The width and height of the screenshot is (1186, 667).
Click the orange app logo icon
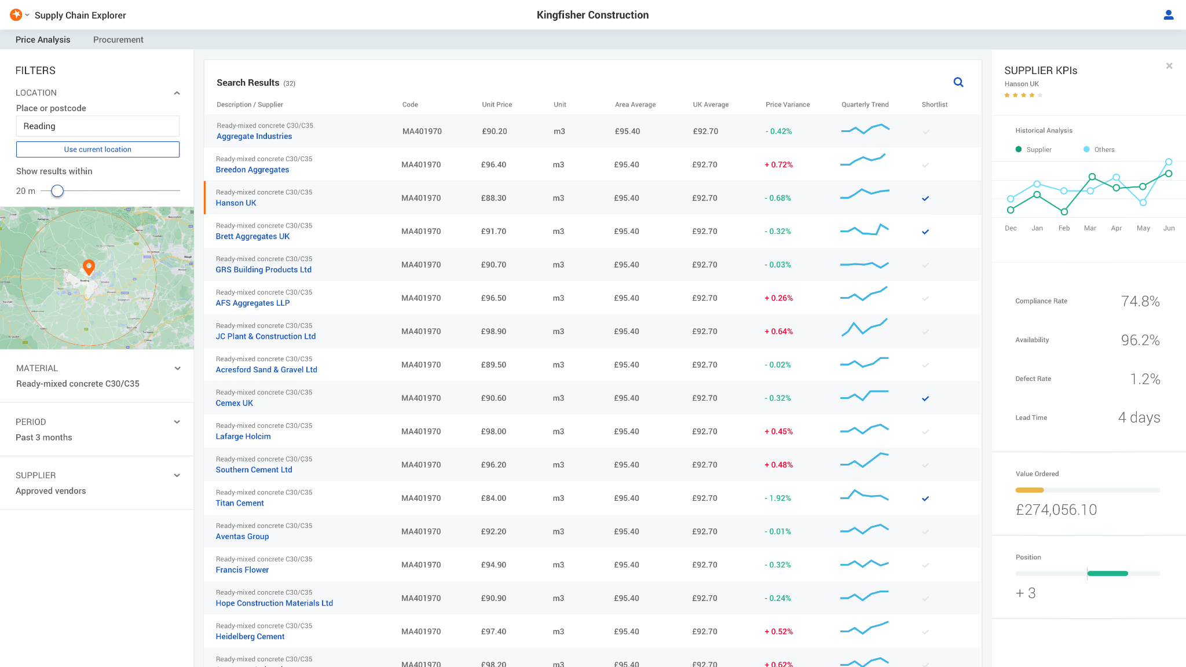[x=16, y=15]
